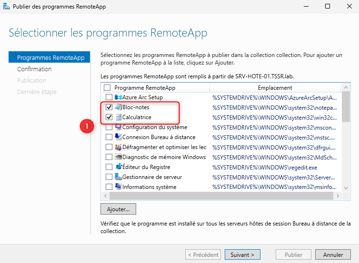Click the vertical scrollbar thumb of the list
This screenshot has height=263, width=359.
point(346,107)
